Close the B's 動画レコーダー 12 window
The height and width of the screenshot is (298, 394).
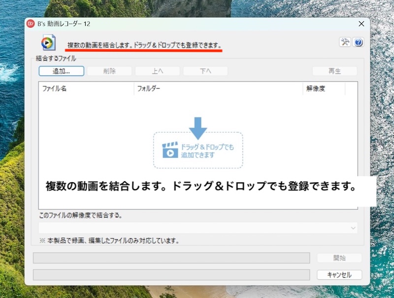pos(361,24)
